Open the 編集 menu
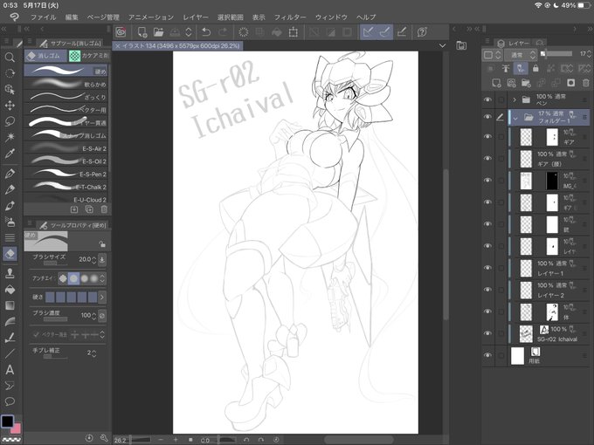The width and height of the screenshot is (594, 445). 72,17
